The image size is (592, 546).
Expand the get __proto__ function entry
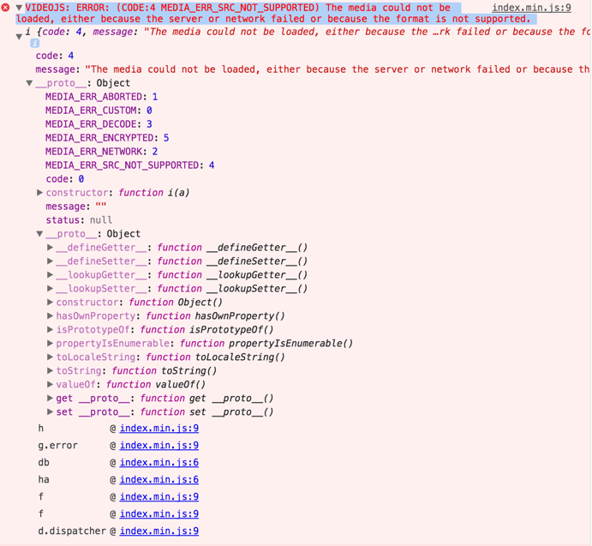(x=50, y=398)
